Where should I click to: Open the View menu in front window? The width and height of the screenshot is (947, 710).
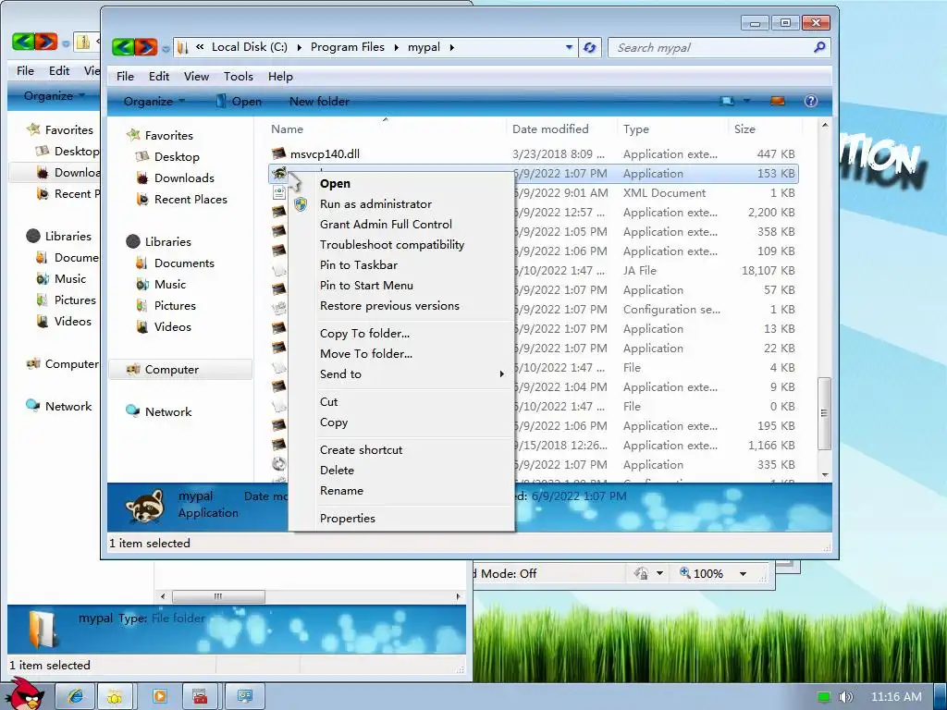196,77
